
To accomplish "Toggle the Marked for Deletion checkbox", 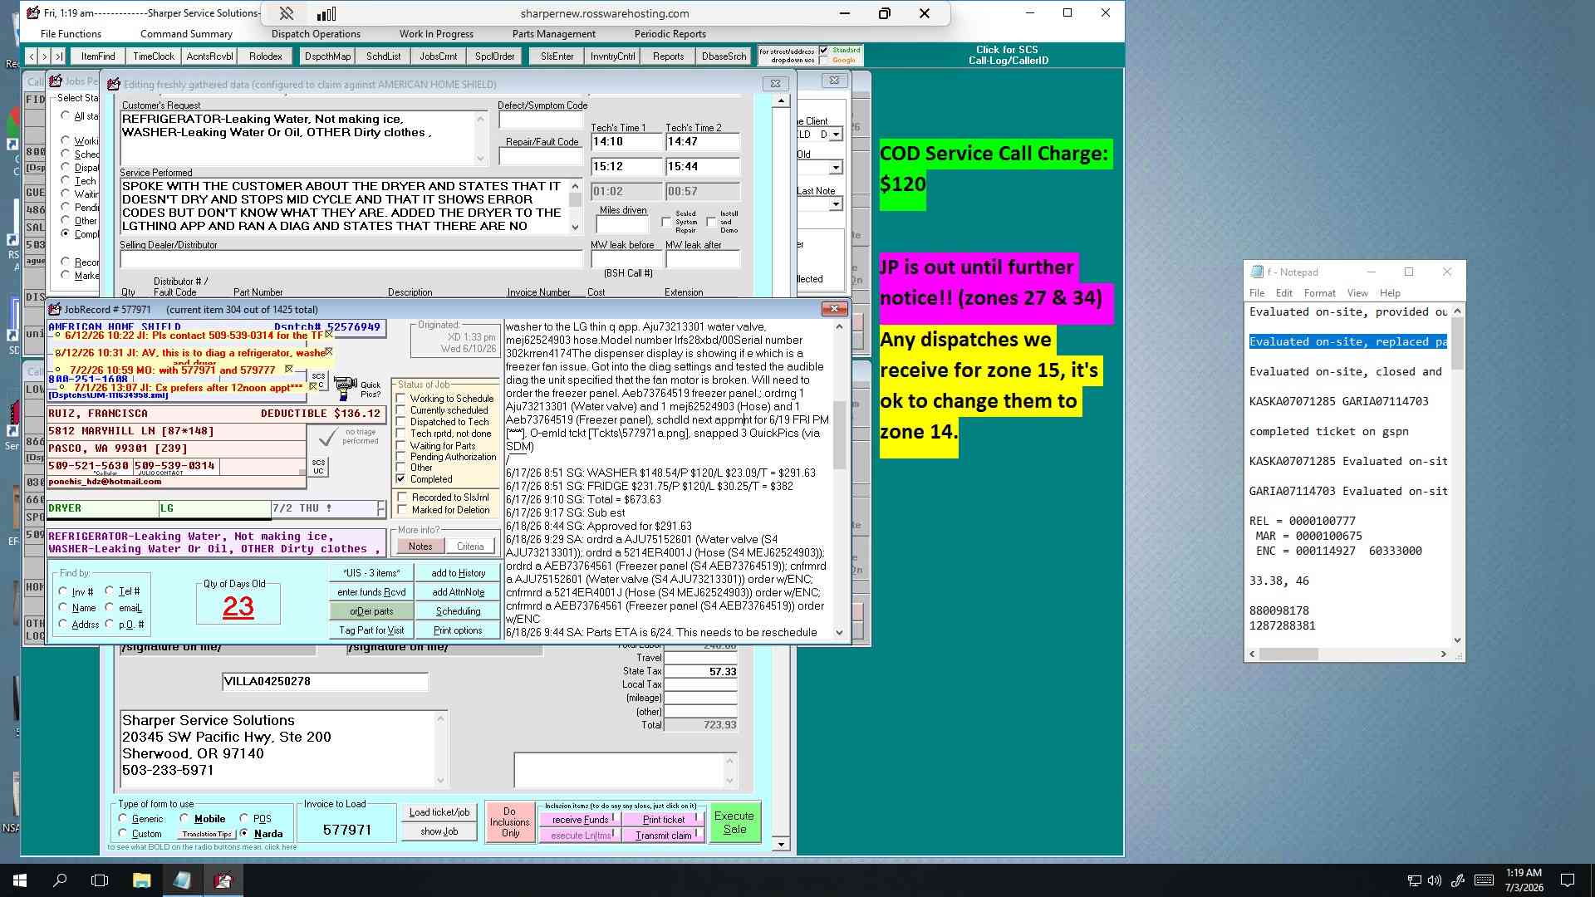I will pyautogui.click(x=403, y=510).
